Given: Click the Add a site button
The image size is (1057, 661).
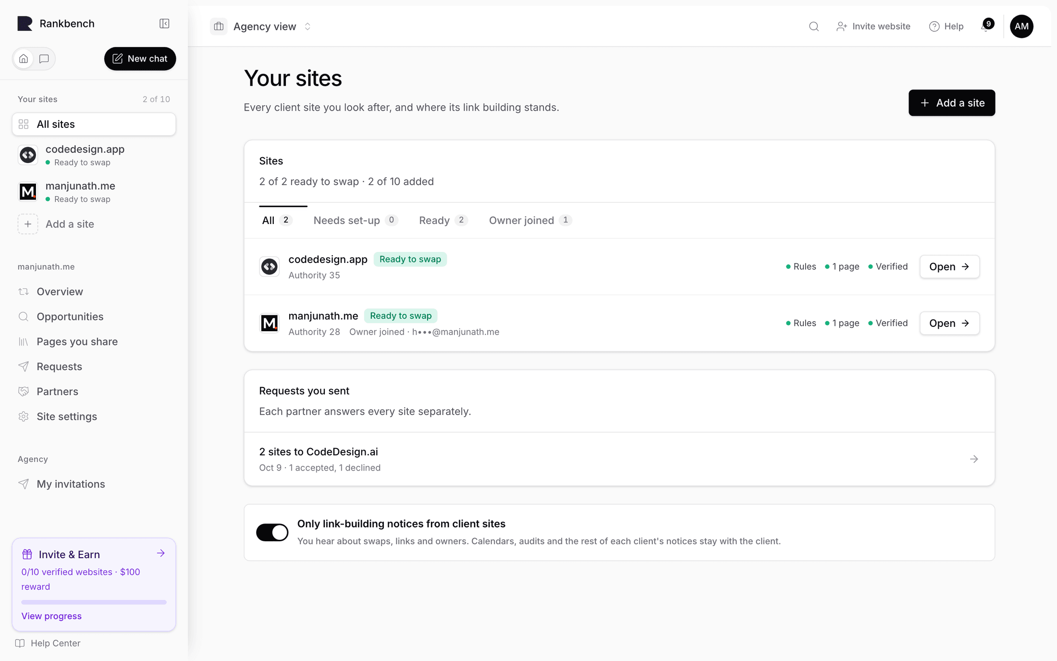Looking at the screenshot, I should pos(951,103).
